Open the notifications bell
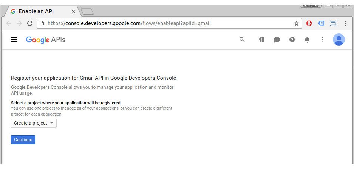354x169 pixels. point(307,40)
